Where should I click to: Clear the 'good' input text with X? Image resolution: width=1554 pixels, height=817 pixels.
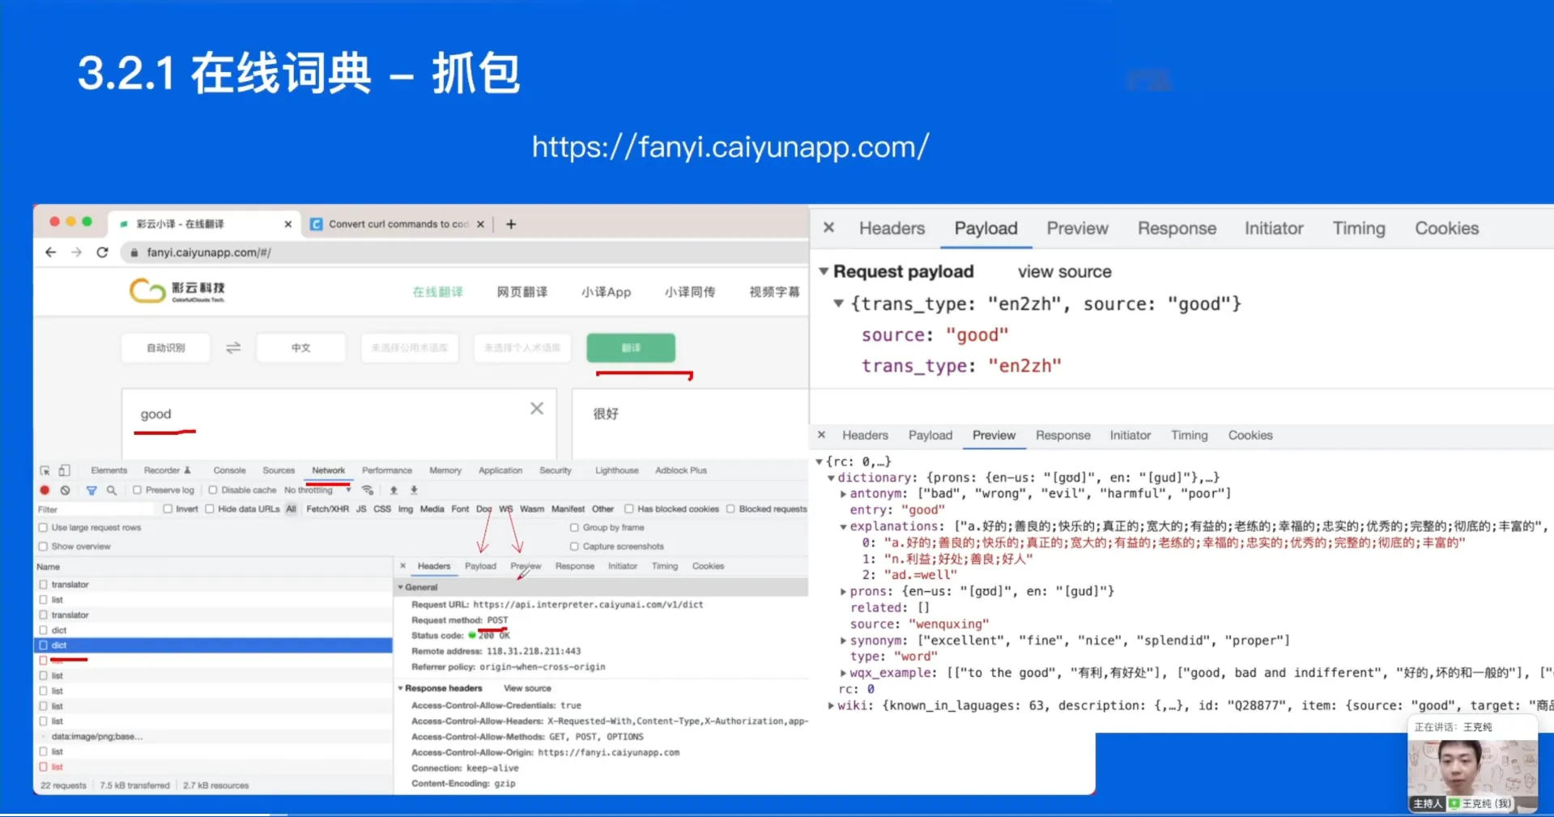click(537, 409)
